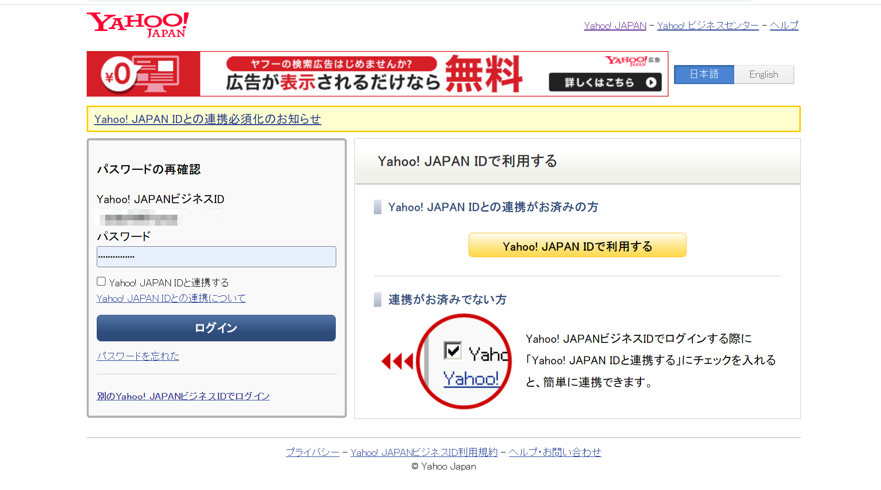Click 別のYahoo! JAPANビジネスIDでログイン link
Screen dimensions: 881x490
[183, 396]
